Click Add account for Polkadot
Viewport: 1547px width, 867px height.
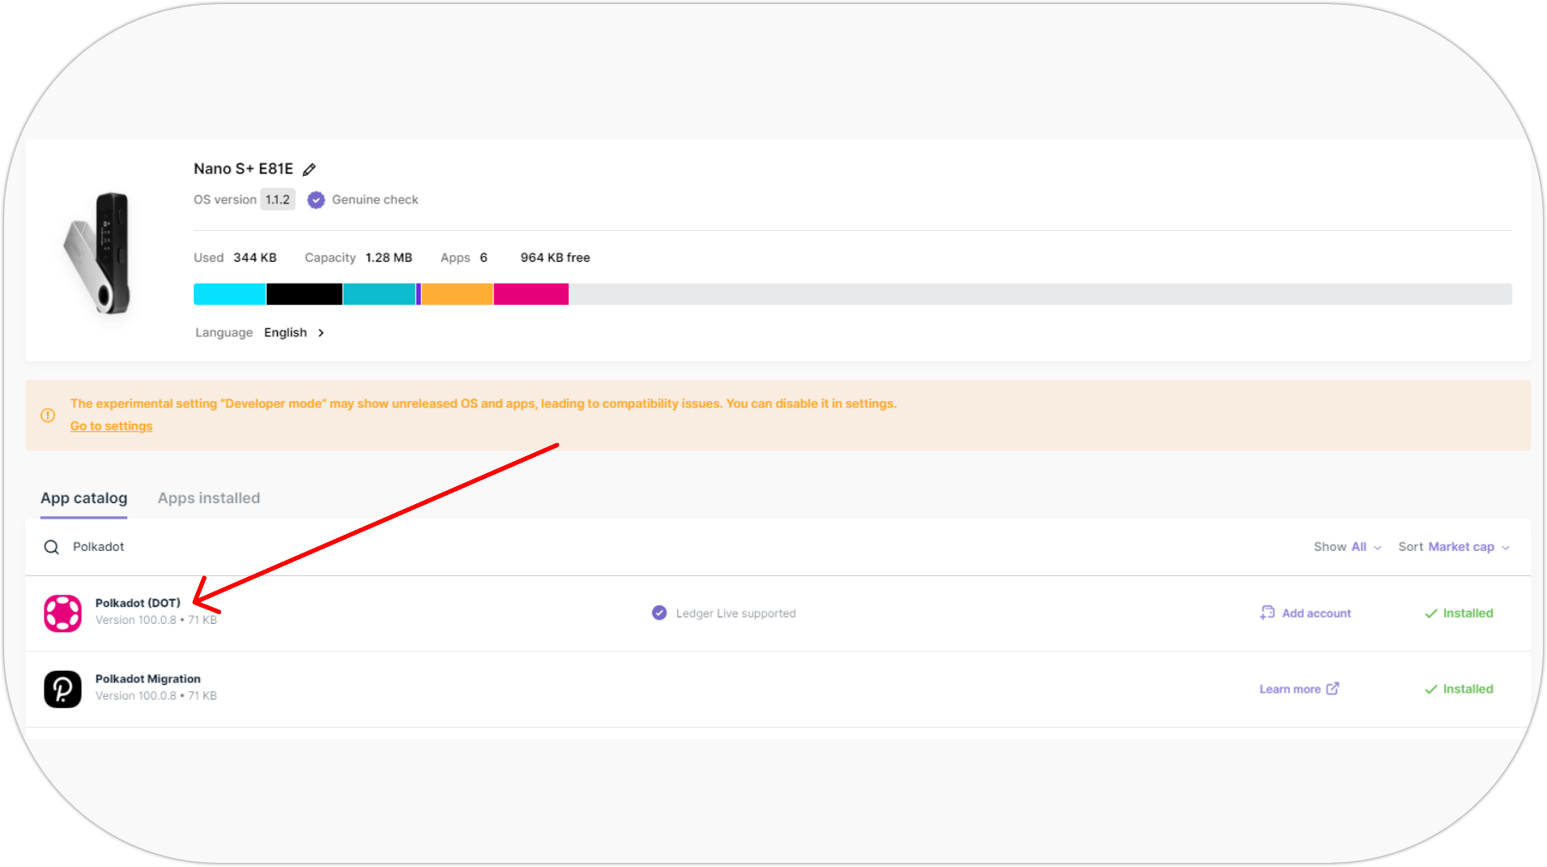pos(1306,613)
